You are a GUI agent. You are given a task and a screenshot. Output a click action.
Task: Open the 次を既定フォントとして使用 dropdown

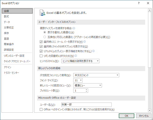pyautogui.click(x=96, y=75)
